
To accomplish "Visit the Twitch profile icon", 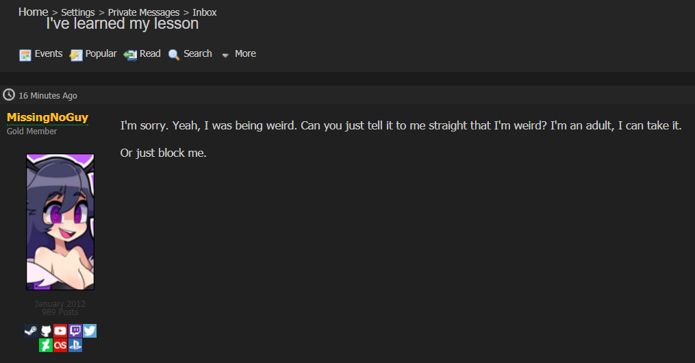I will pyautogui.click(x=75, y=331).
